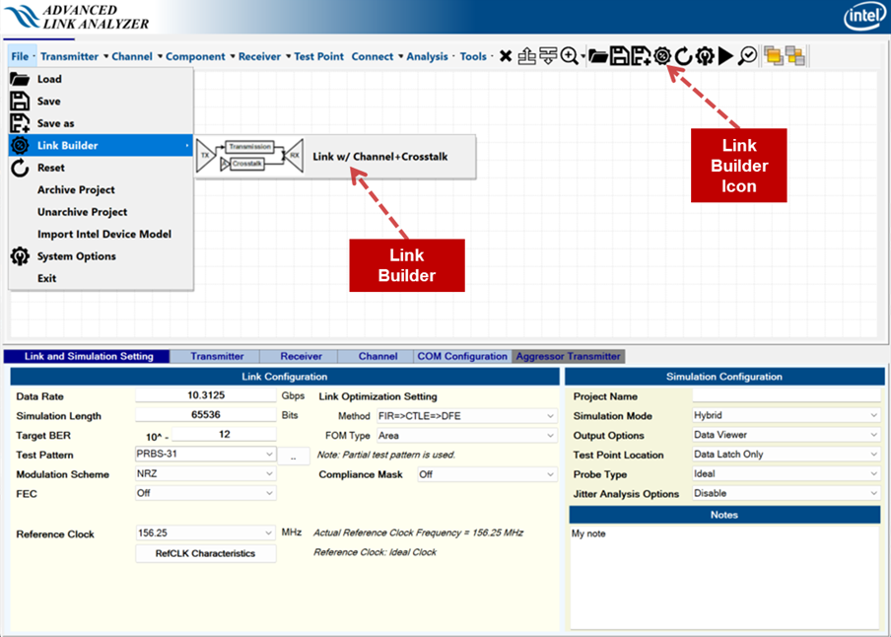Click the Save floppy icon in toolbar

pyautogui.click(x=619, y=56)
